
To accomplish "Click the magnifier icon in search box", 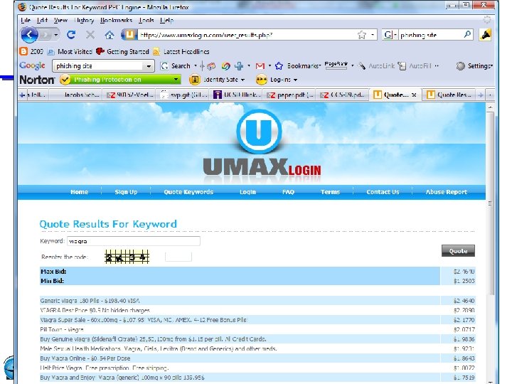I will [x=467, y=34].
